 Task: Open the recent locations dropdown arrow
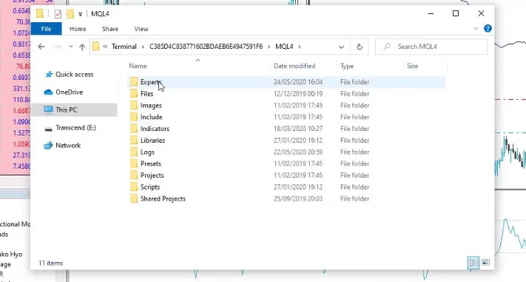(71, 47)
